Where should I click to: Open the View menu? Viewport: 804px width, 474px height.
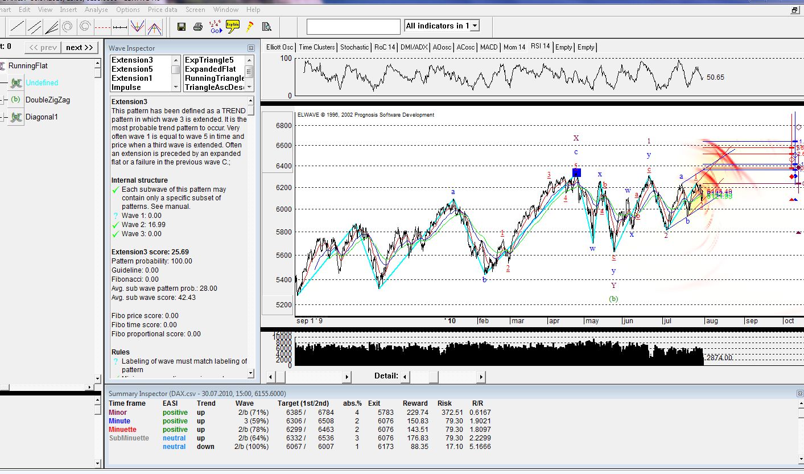45,10
